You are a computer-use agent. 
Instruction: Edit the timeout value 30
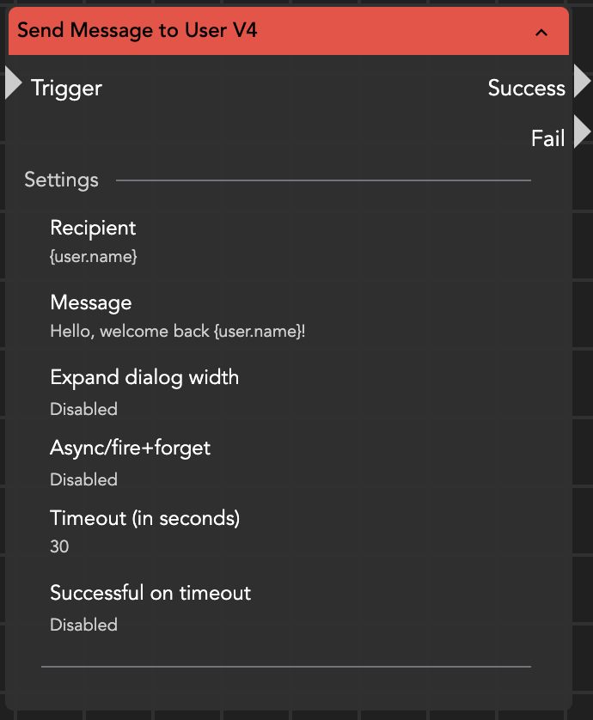(x=59, y=546)
